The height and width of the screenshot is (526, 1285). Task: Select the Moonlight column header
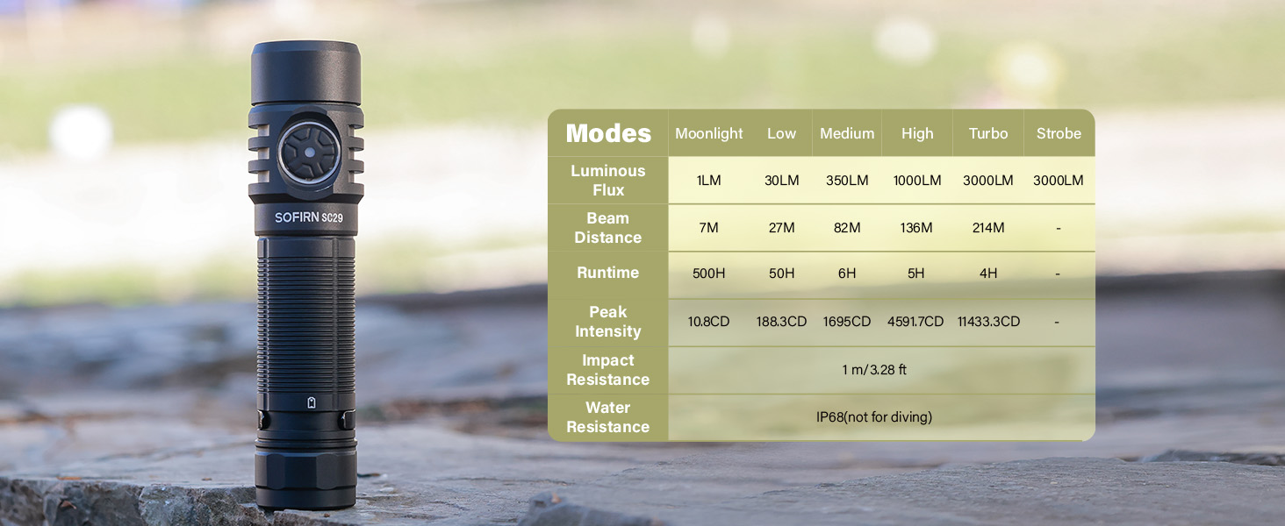[708, 133]
